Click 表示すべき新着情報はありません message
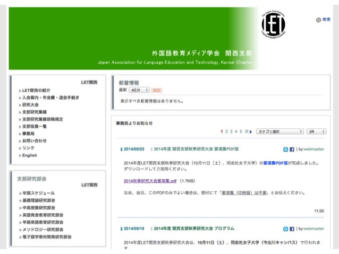Screen dimensions: 339x254 (x=152, y=101)
